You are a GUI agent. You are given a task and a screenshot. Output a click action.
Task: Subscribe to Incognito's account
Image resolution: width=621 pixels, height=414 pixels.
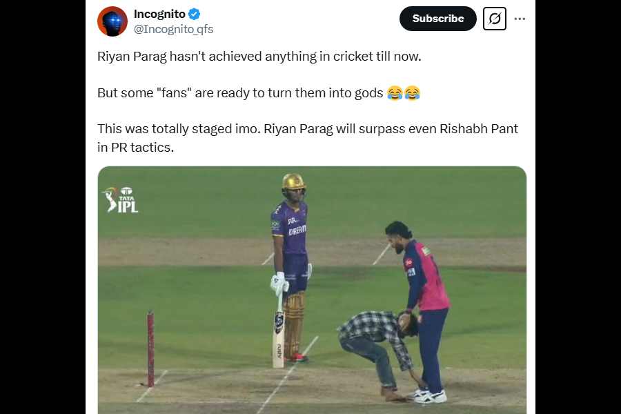(438, 19)
